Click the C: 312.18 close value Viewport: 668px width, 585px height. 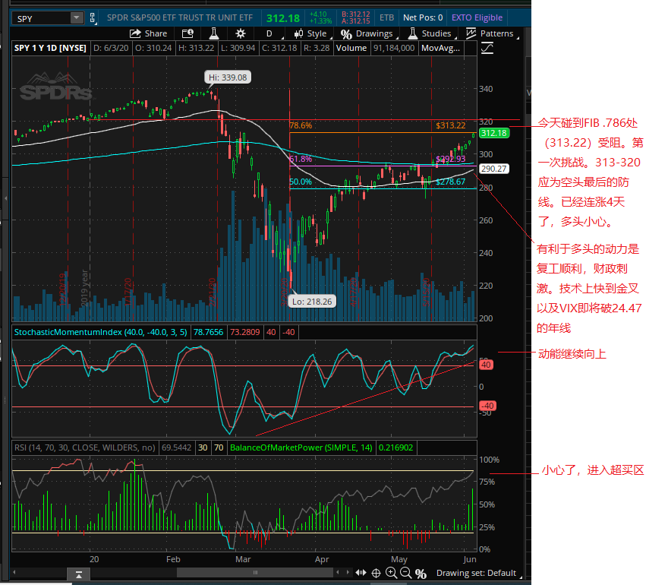pyautogui.click(x=279, y=48)
